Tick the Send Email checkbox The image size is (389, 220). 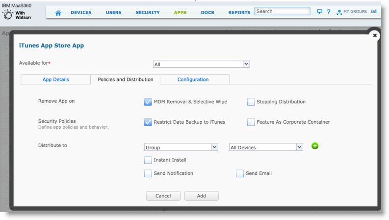240,173
